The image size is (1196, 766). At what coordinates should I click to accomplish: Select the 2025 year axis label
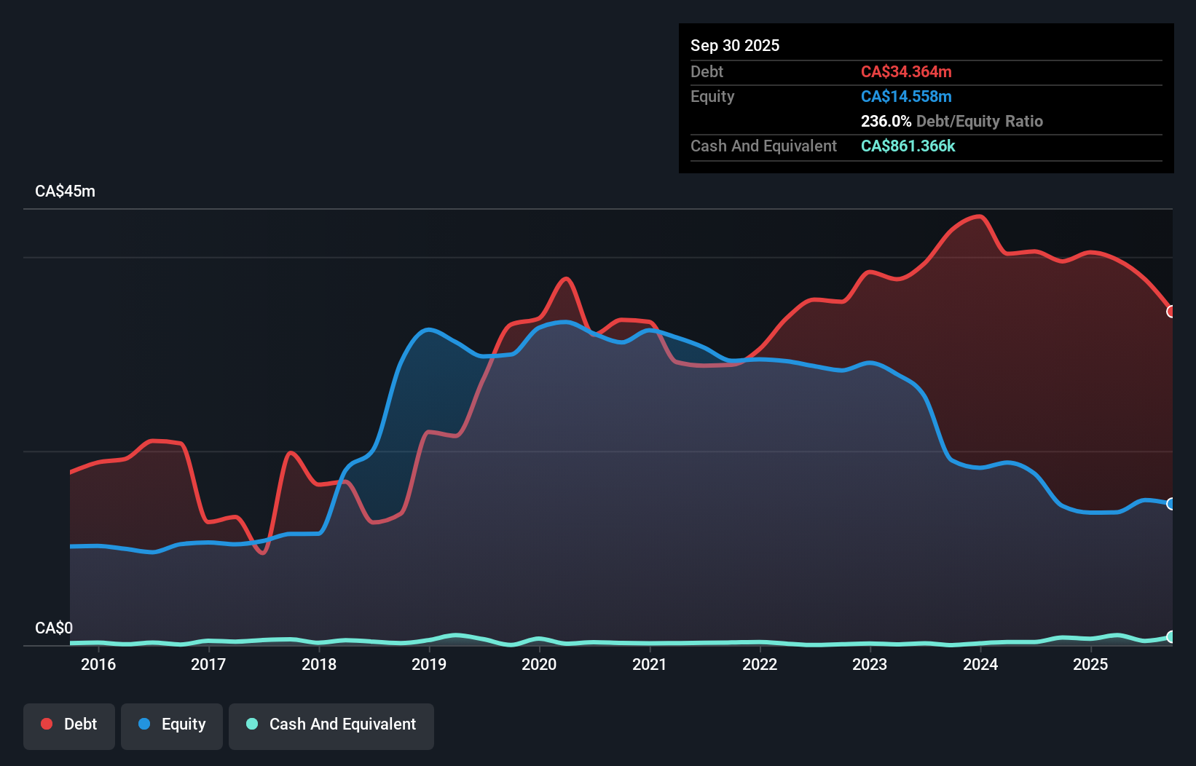click(1092, 664)
